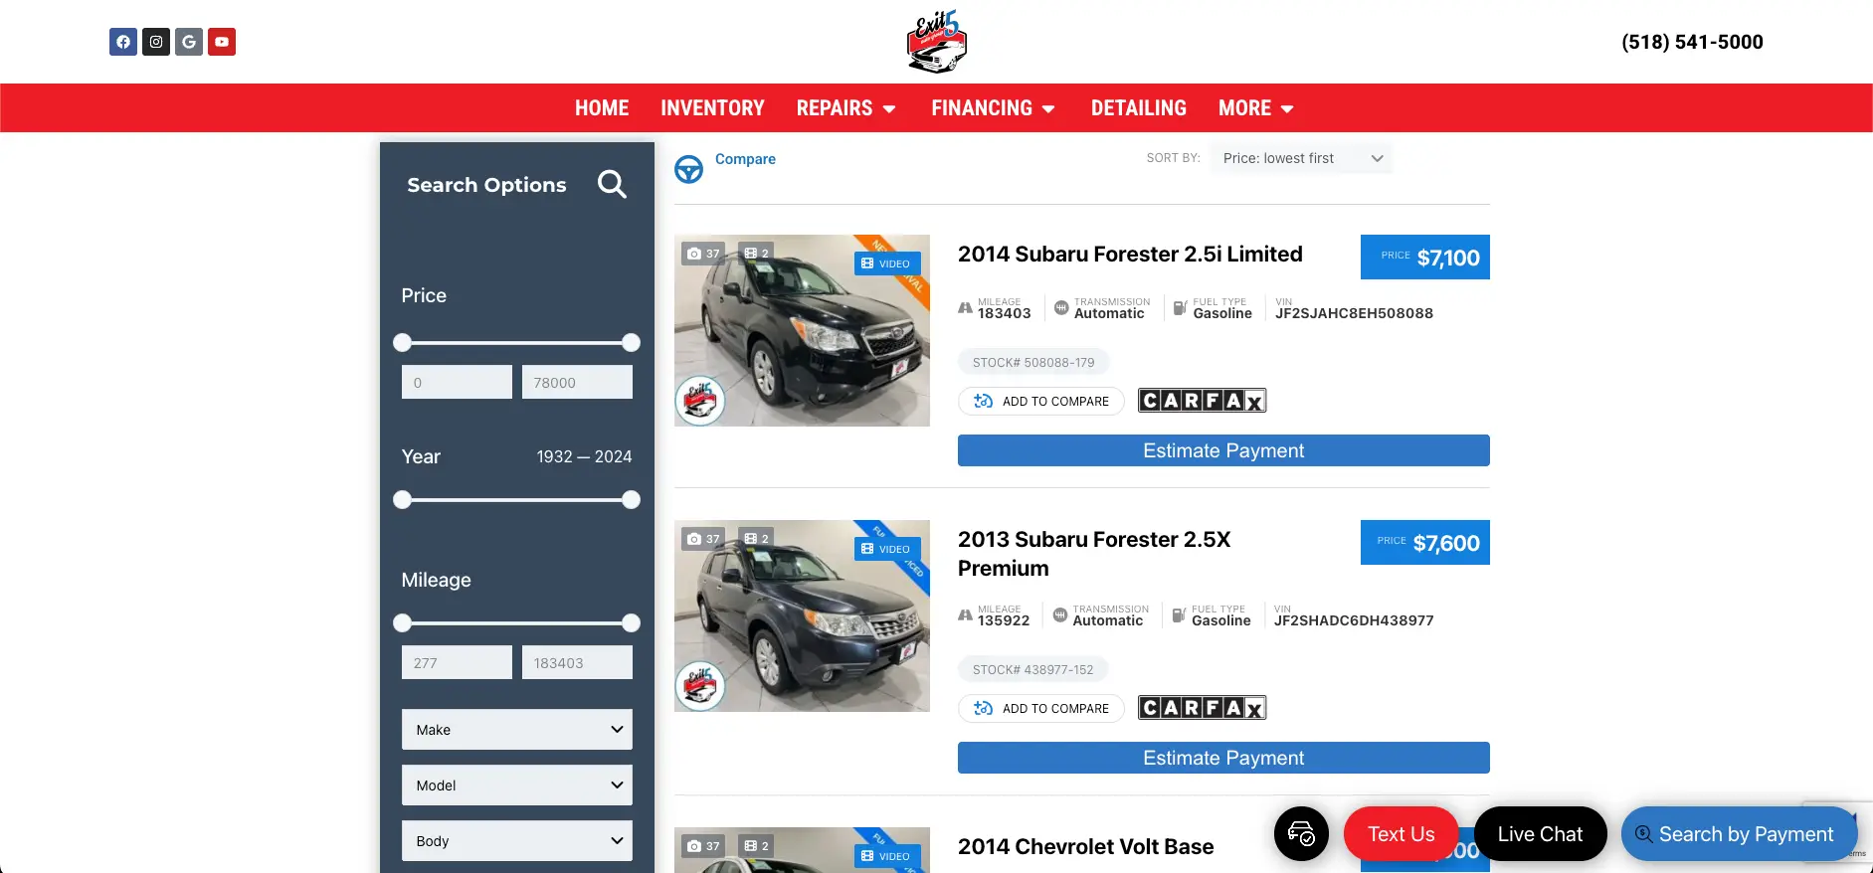Estimate payment for 2014 Subaru Forester
This screenshot has height=873, width=1873.
pos(1223,450)
